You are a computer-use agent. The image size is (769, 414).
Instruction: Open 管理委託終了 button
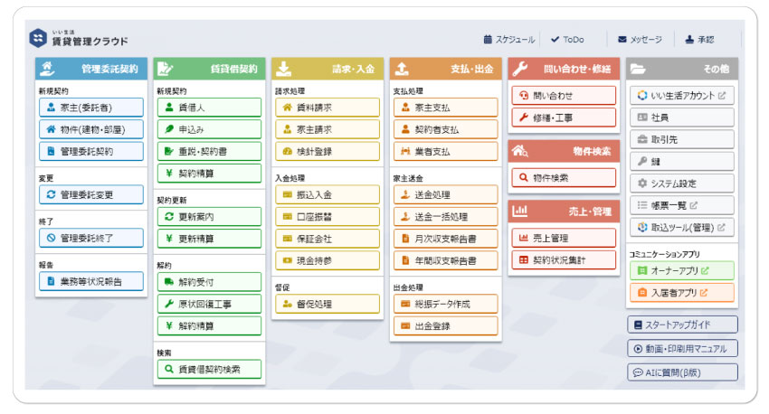point(91,238)
